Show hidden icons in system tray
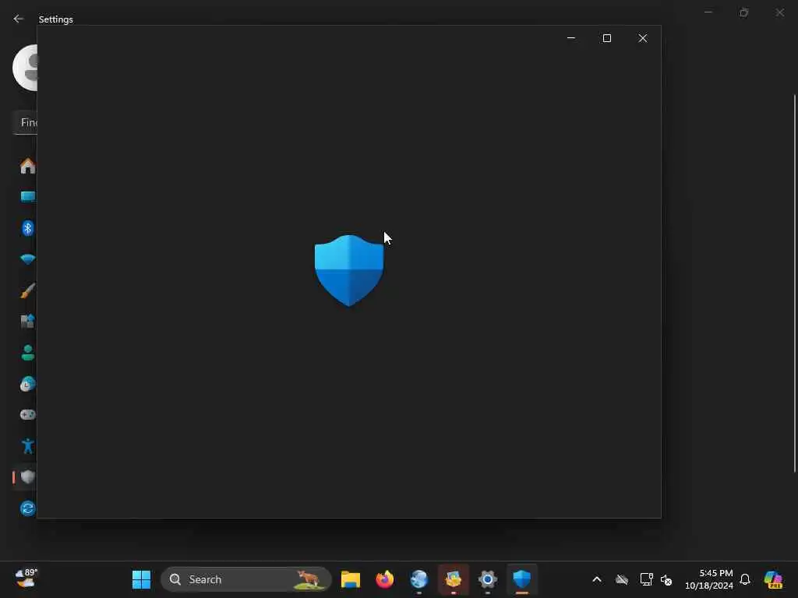The width and height of the screenshot is (798, 598). pyautogui.click(x=597, y=579)
